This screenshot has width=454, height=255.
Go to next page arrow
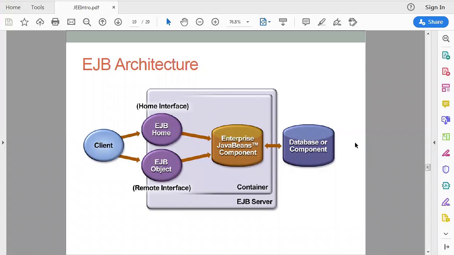tap(118, 22)
